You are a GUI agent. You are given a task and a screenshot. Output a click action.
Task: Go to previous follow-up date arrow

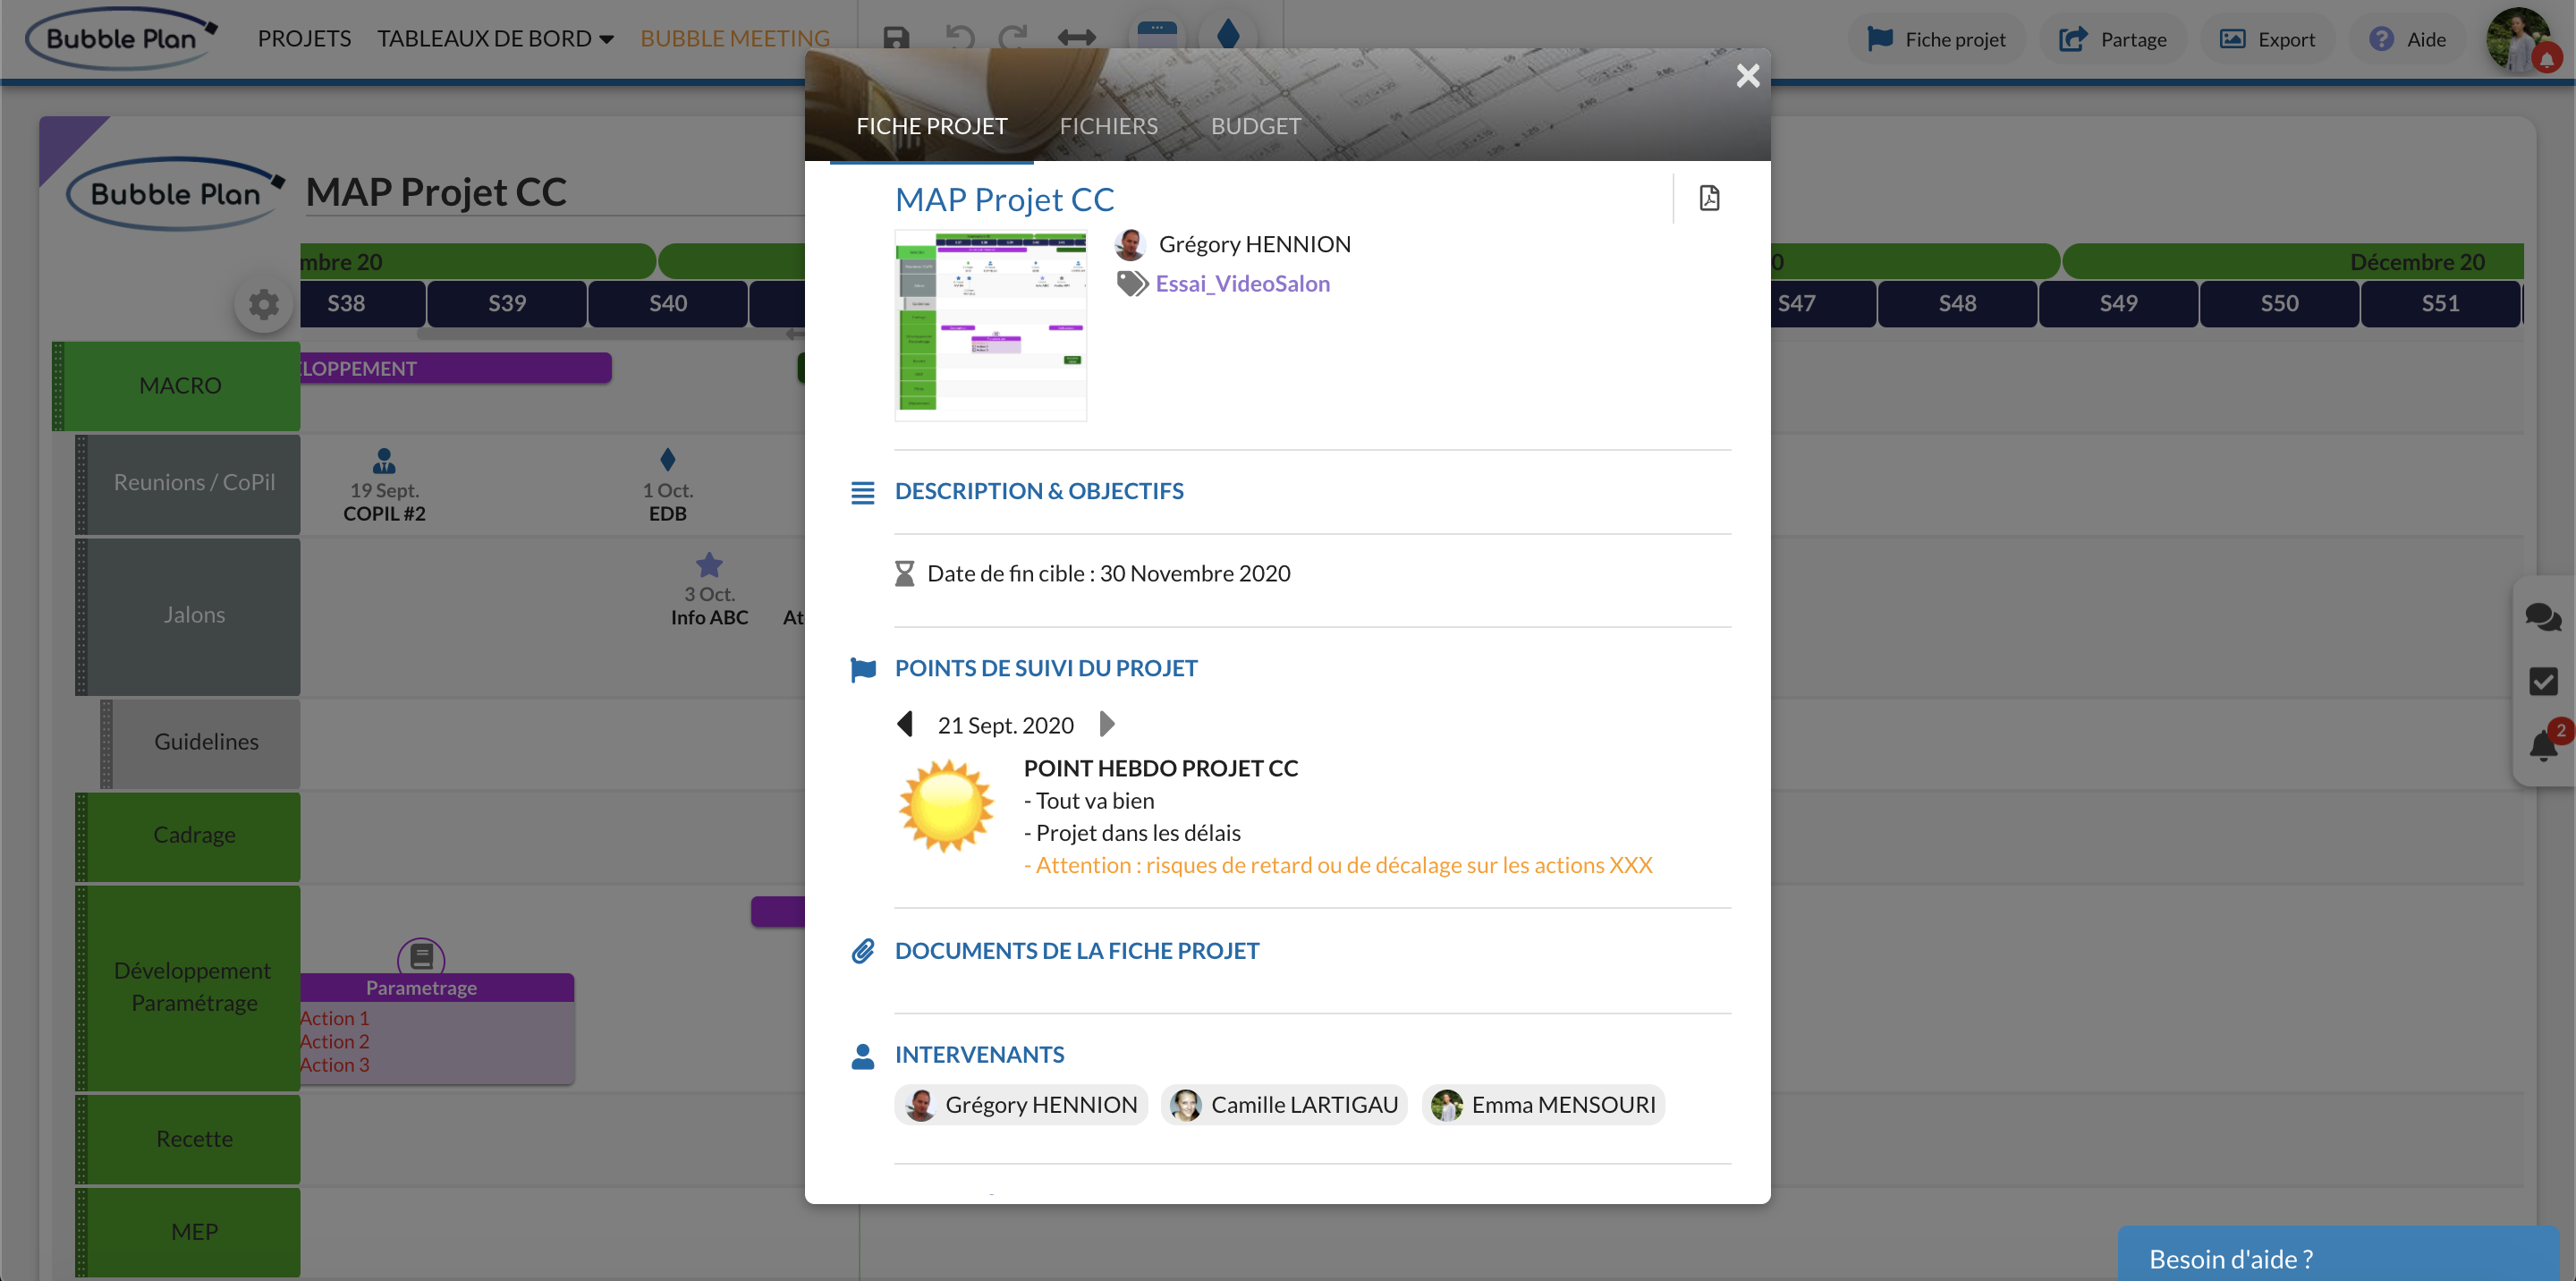pos(905,724)
